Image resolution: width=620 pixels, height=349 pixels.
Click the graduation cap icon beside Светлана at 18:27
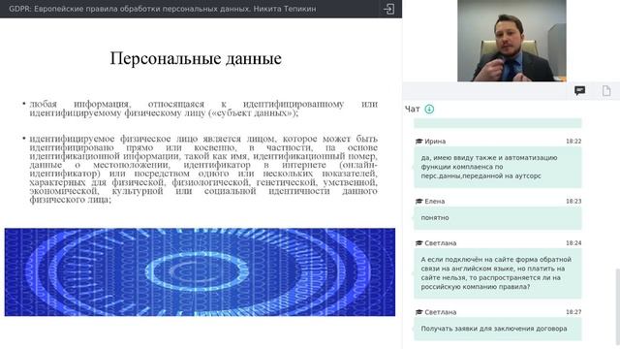point(419,312)
